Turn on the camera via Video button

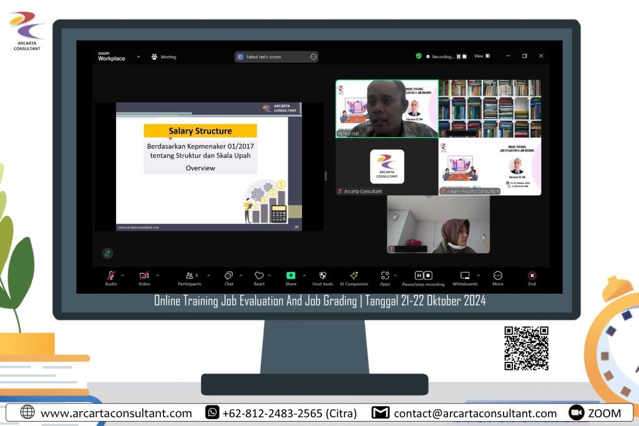coord(144,276)
